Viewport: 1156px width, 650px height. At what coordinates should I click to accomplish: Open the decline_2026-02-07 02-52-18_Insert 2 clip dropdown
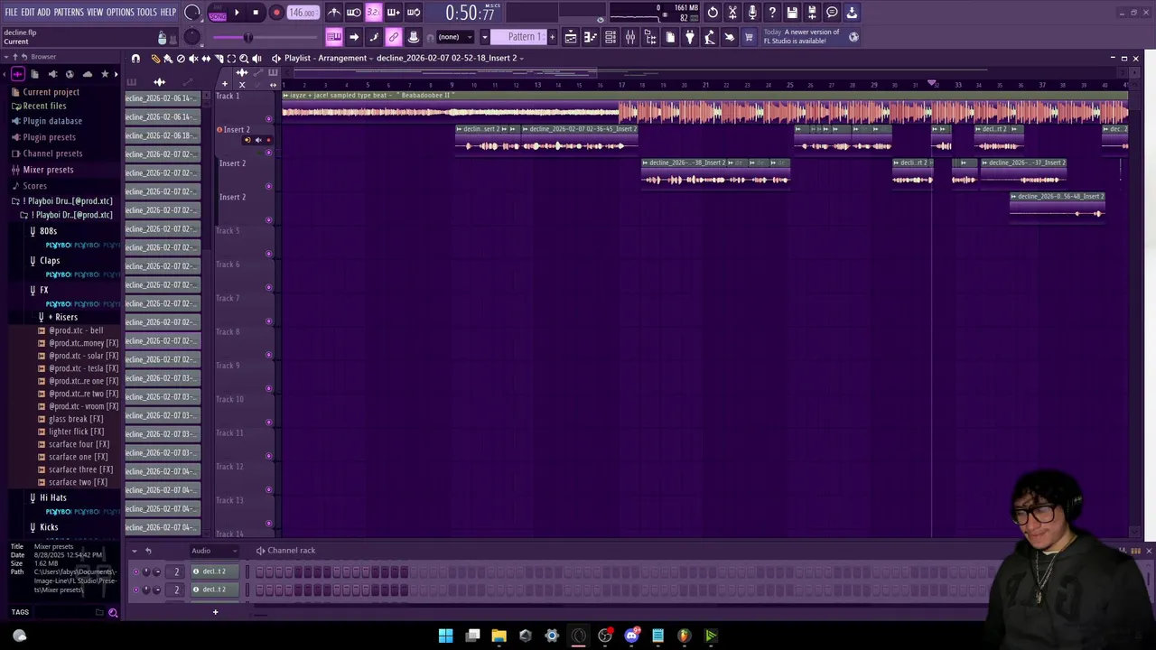click(x=451, y=58)
